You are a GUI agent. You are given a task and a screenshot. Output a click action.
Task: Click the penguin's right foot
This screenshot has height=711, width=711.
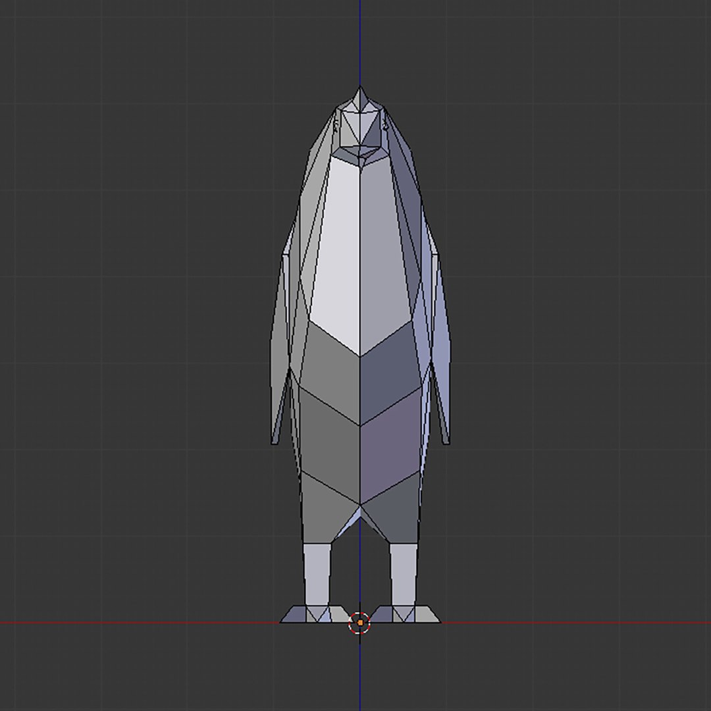click(x=405, y=614)
